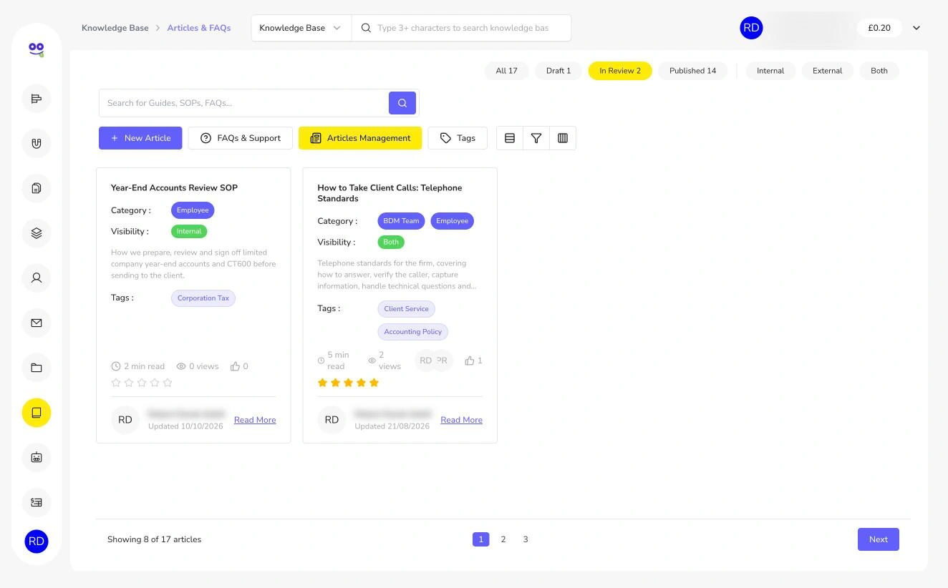Go to page 2 of articles
948x588 pixels.
pyautogui.click(x=503, y=539)
